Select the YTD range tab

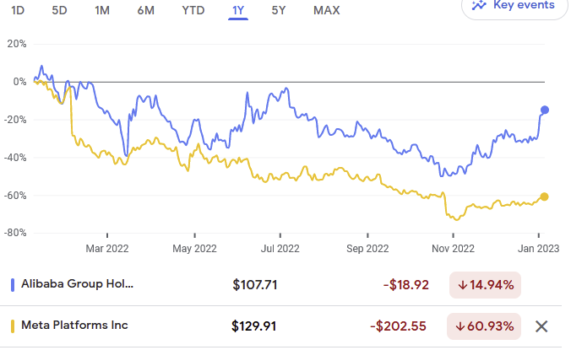point(193,10)
